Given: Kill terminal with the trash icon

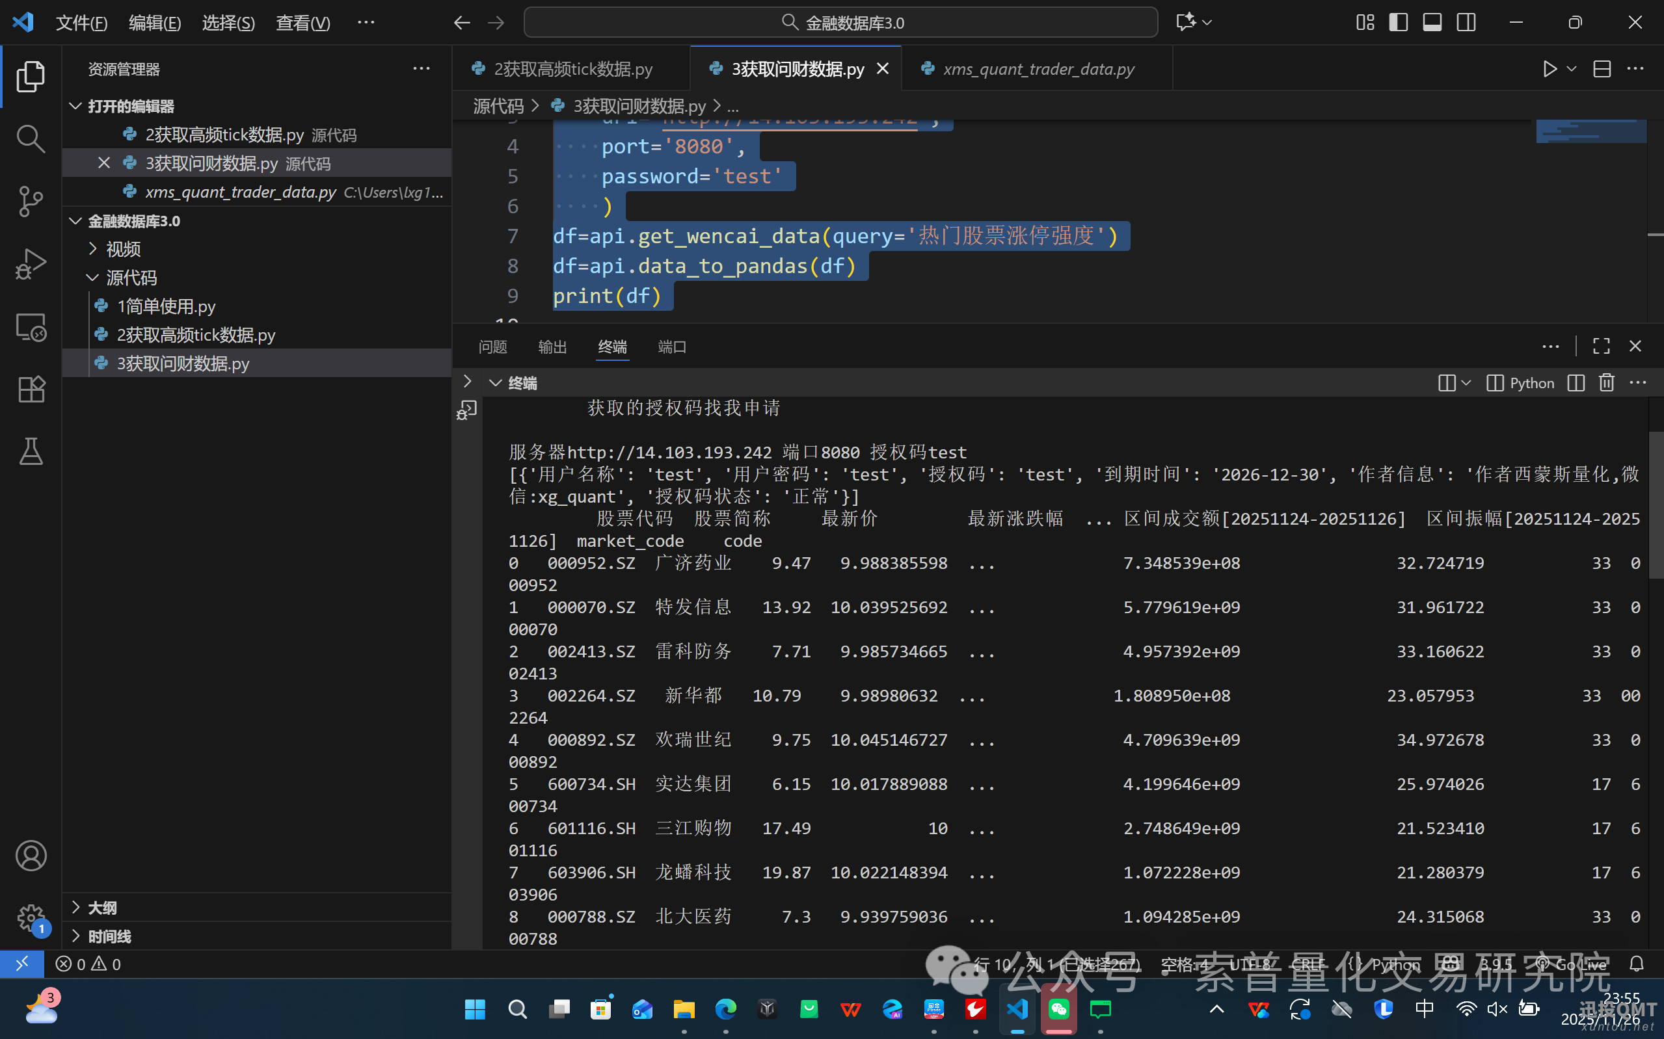Looking at the screenshot, I should (x=1605, y=383).
